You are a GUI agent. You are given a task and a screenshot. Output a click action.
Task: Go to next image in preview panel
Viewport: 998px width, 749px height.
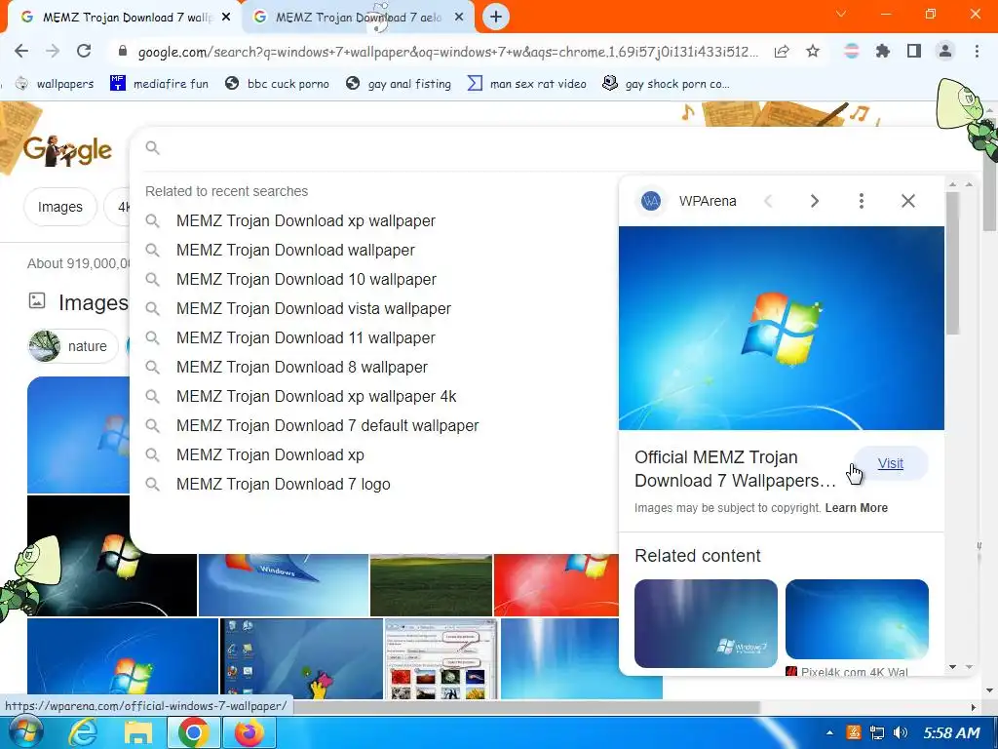tap(814, 201)
